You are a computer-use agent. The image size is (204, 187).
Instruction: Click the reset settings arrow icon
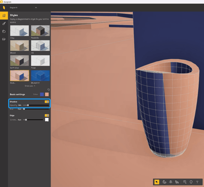(x=48, y=90)
